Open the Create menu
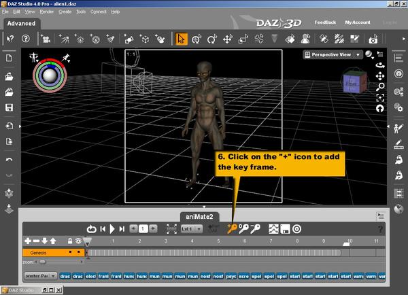Viewport: 408px width, 295px height. coord(65,12)
